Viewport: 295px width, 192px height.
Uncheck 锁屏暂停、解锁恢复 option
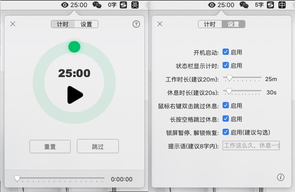[x=226, y=132]
